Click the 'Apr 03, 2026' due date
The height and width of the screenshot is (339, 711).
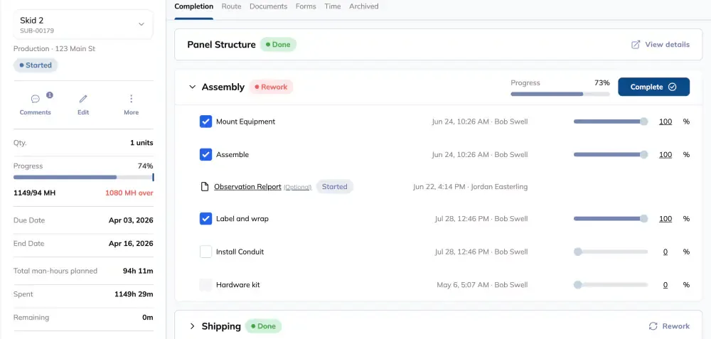click(x=131, y=220)
